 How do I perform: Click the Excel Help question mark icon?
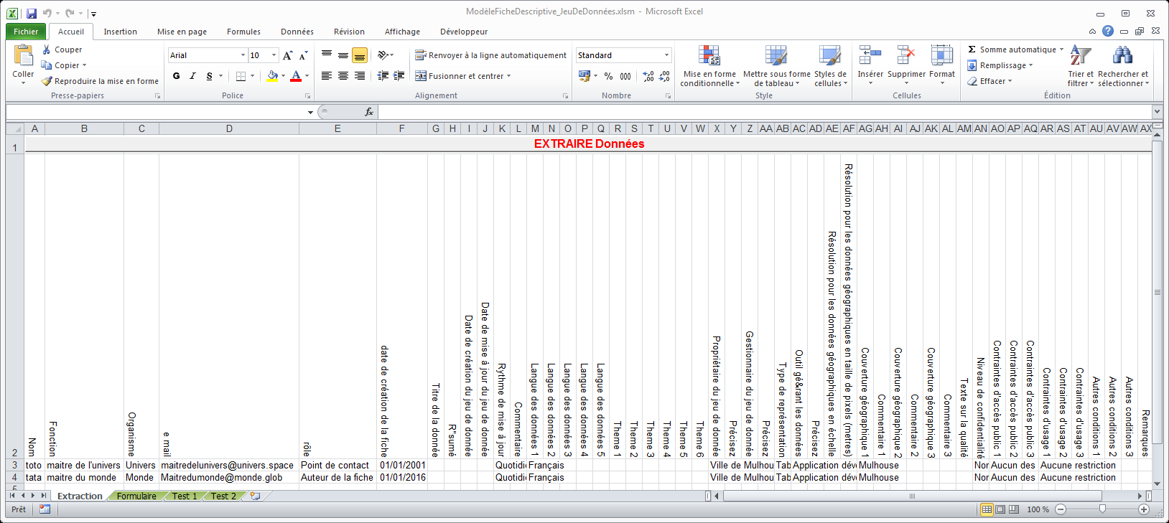tap(1108, 32)
